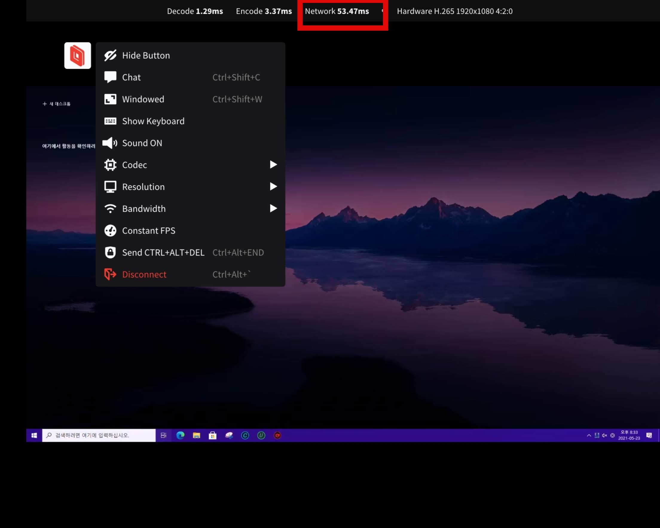The height and width of the screenshot is (528, 660).
Task: Launch Microsoft Edge from taskbar
Action: click(x=180, y=435)
